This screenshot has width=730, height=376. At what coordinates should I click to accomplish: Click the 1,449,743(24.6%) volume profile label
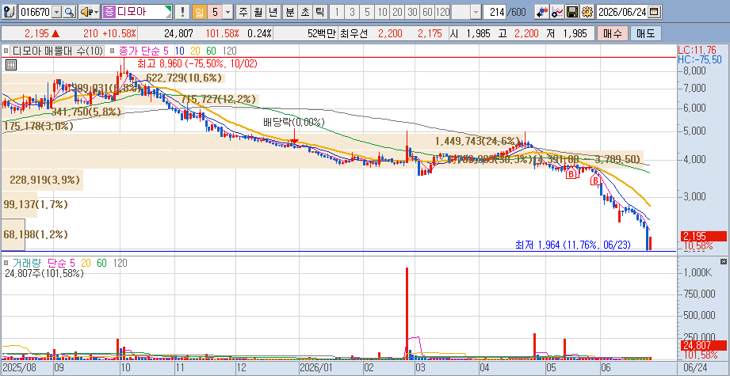point(477,141)
